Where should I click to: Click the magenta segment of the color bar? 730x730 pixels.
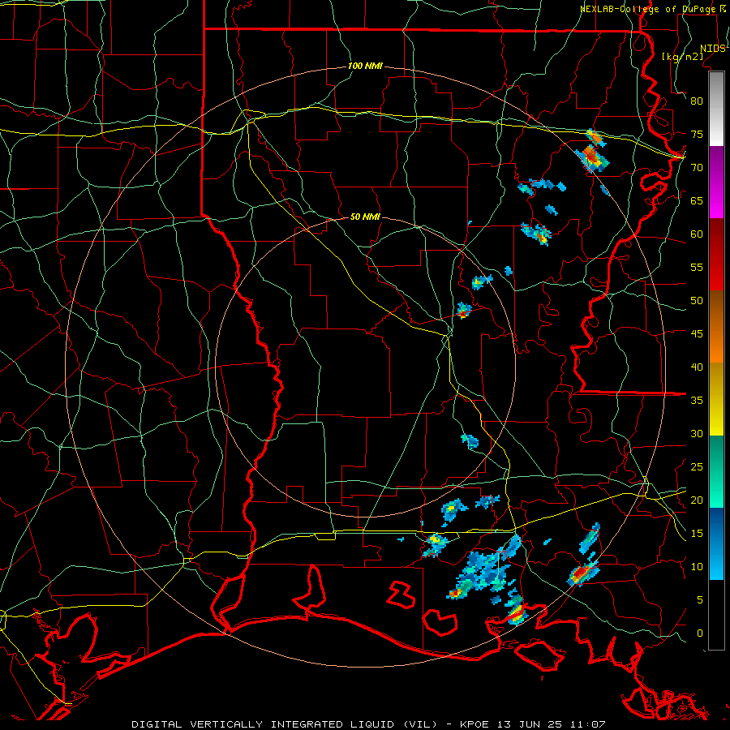pos(716,182)
